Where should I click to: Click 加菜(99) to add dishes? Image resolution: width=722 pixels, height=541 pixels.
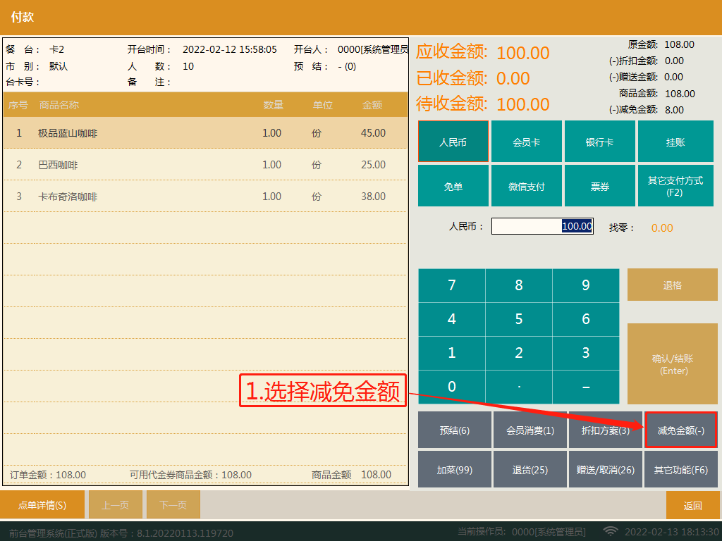click(455, 469)
